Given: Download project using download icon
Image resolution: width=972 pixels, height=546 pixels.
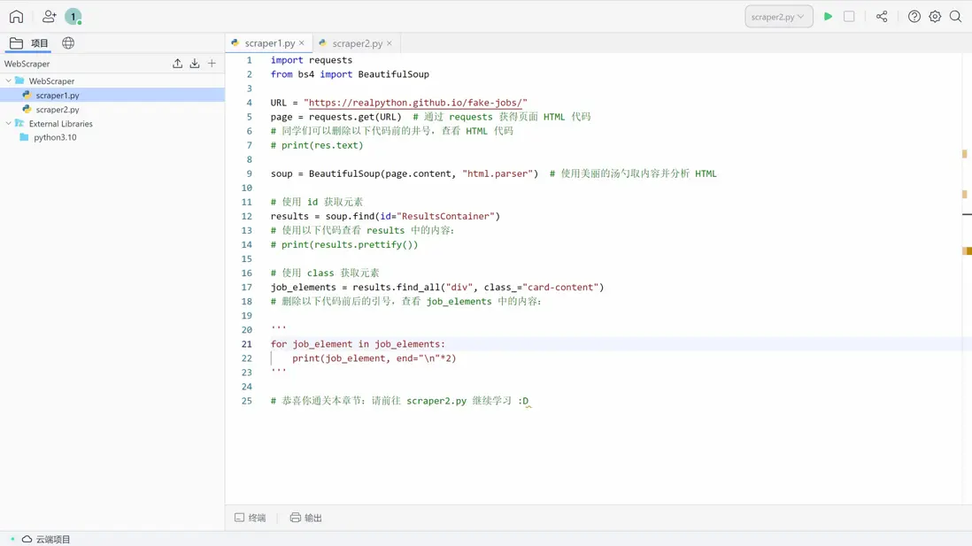Looking at the screenshot, I should [195, 64].
